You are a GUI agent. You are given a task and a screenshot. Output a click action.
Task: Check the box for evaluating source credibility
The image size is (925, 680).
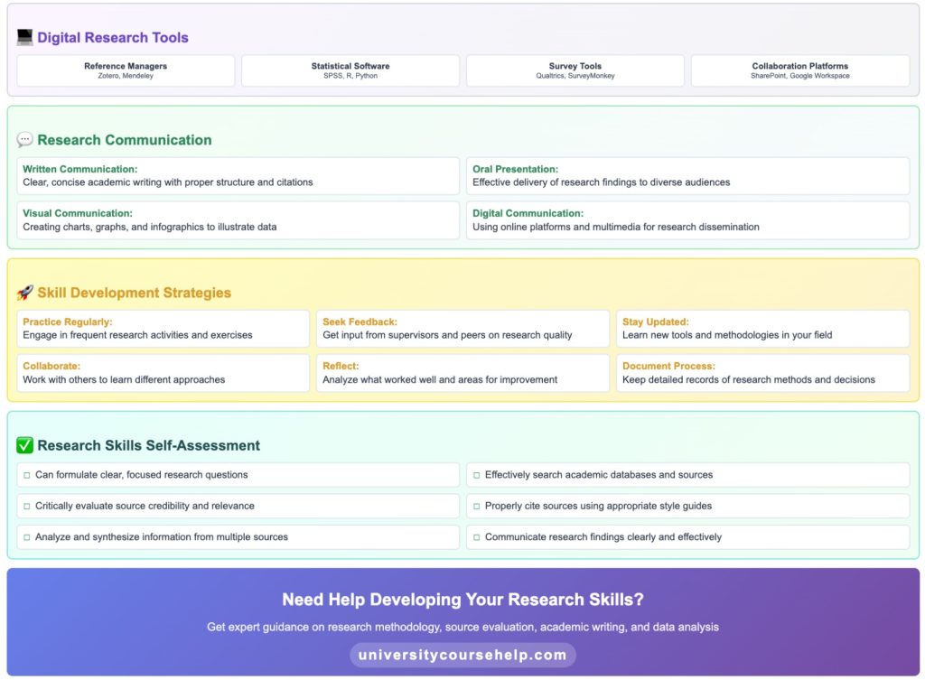click(x=26, y=506)
